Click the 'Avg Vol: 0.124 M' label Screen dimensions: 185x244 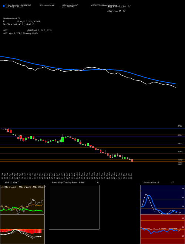[x=119, y=7]
